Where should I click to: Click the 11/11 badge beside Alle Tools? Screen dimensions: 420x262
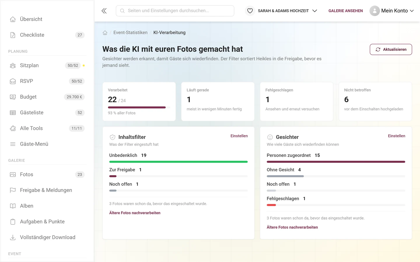(77, 128)
